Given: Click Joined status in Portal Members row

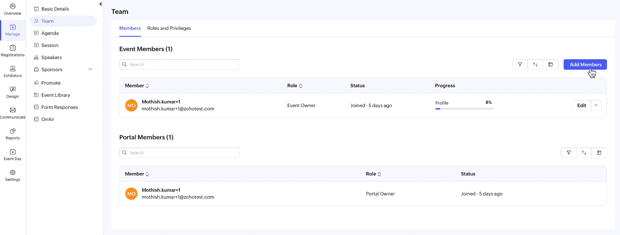Looking at the screenshot, I should coord(482,194).
